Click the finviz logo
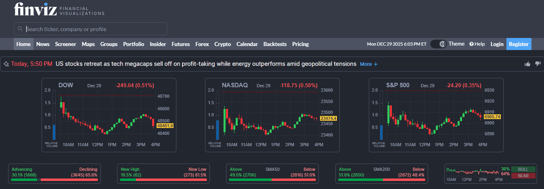 (59, 9)
